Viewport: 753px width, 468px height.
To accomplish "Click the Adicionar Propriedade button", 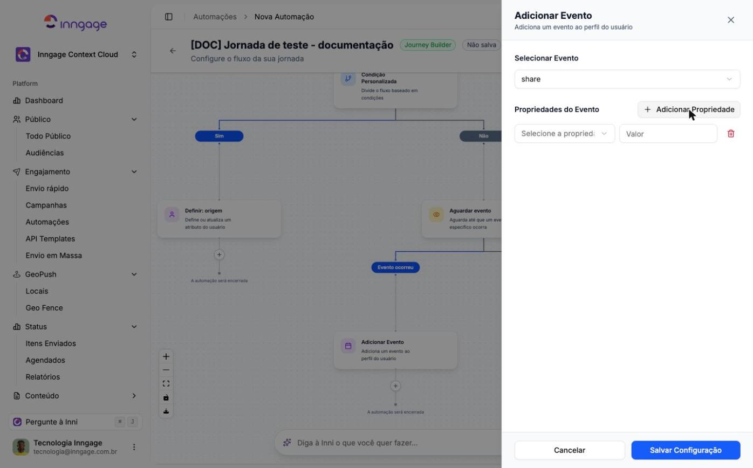I will click(689, 109).
